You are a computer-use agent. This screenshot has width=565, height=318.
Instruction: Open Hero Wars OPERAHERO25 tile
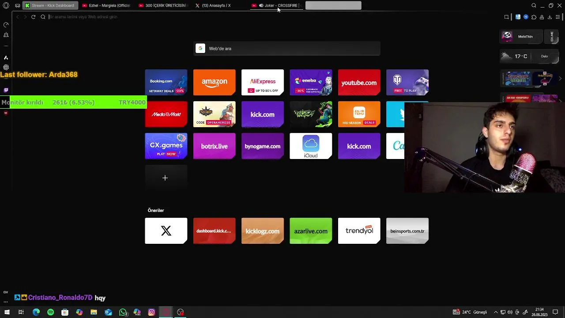tap(214, 114)
